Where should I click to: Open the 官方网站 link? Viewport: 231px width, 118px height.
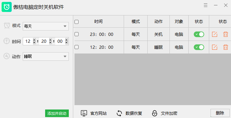(x=98, y=113)
